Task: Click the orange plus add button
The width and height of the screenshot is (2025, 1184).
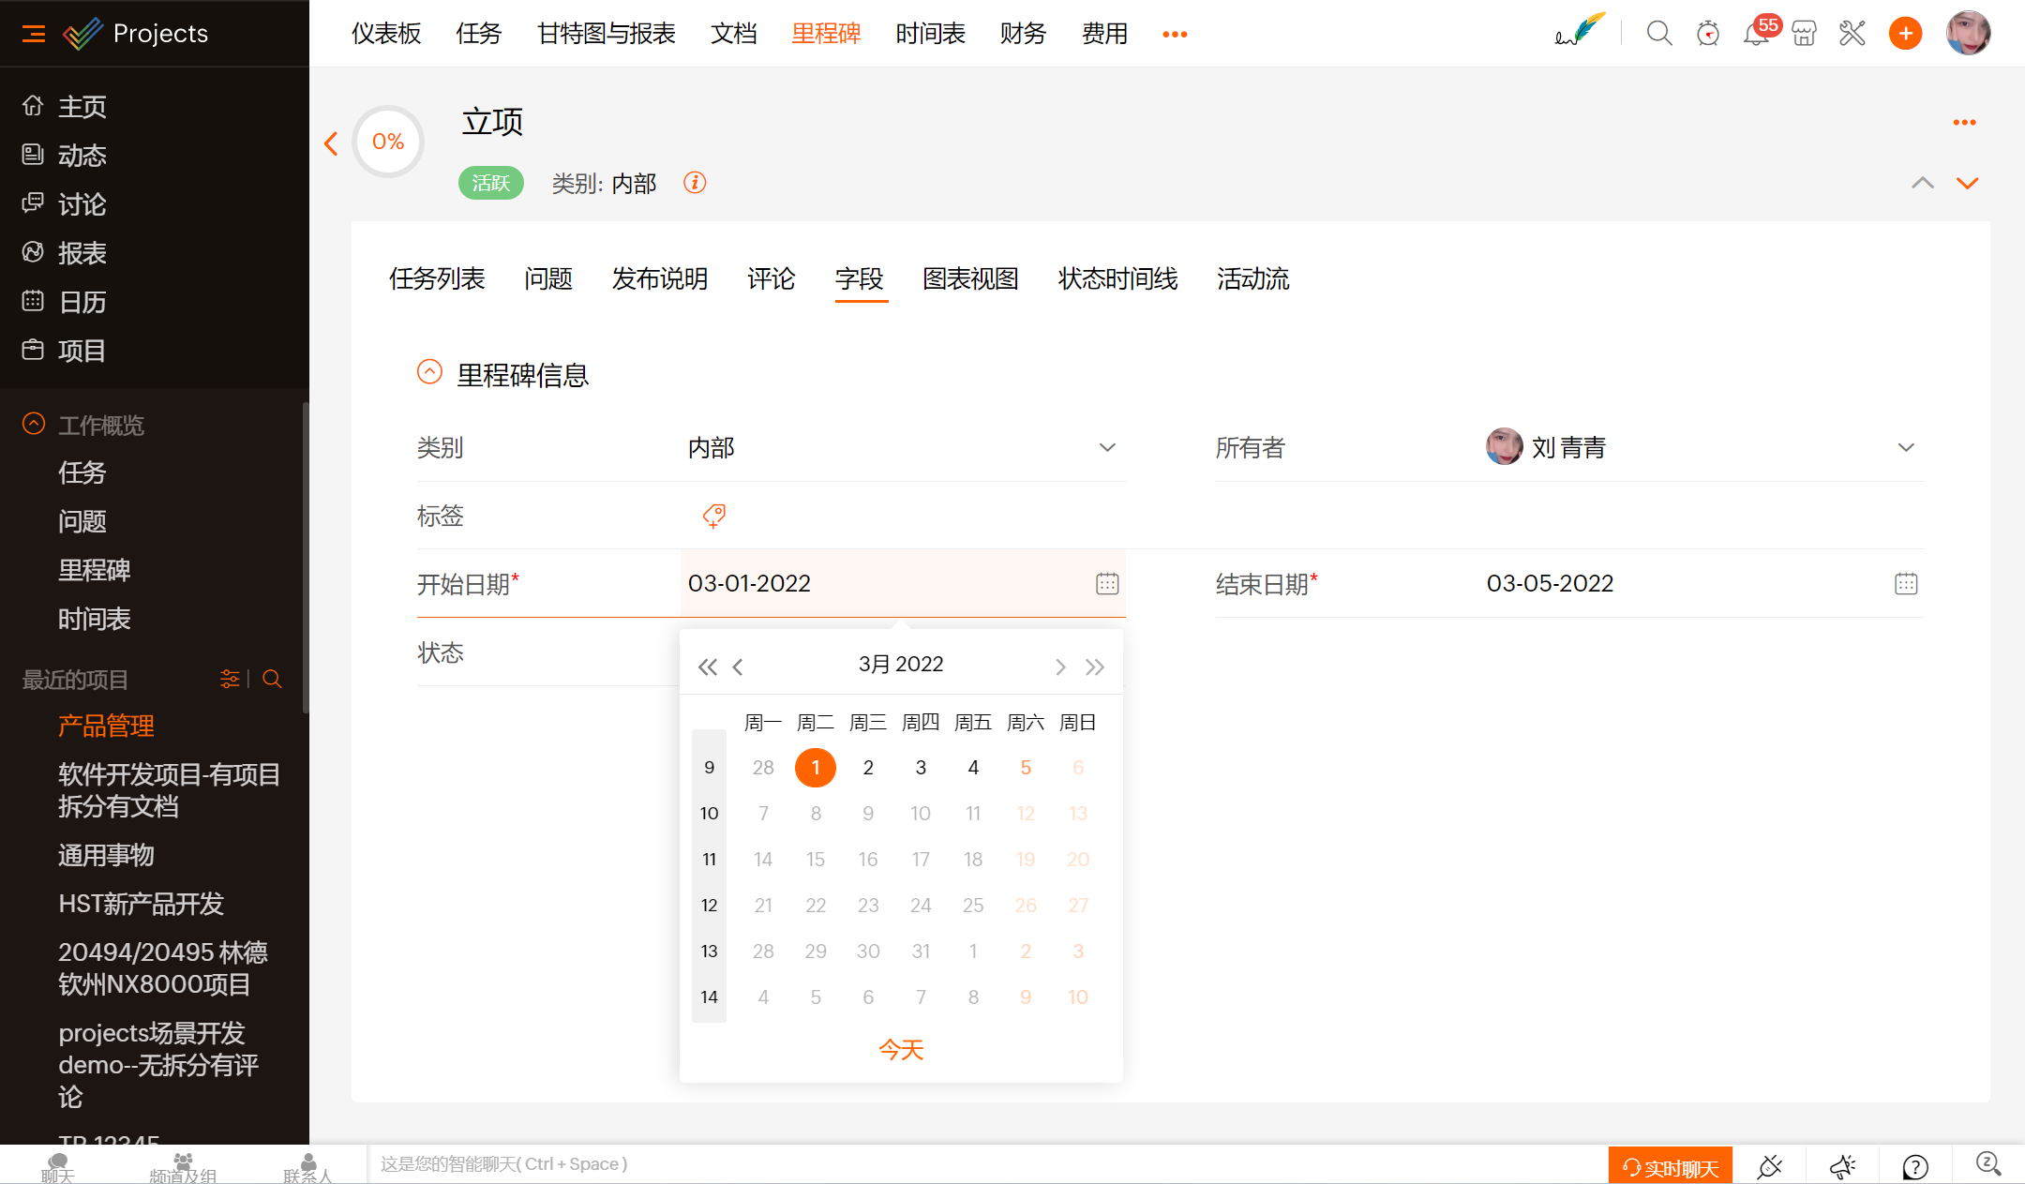Action: [1905, 35]
